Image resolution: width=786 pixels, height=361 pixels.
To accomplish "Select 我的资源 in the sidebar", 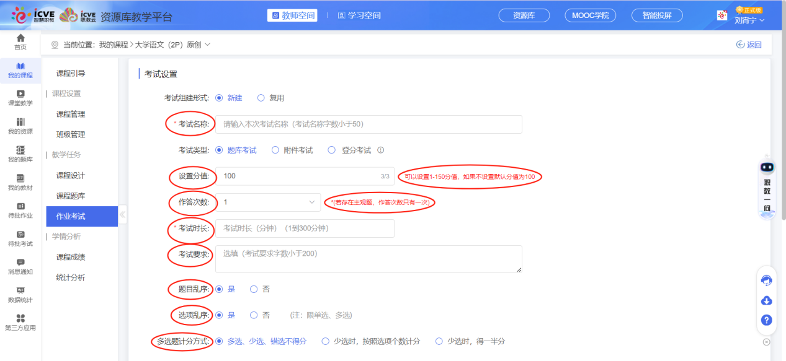I will click(x=19, y=124).
